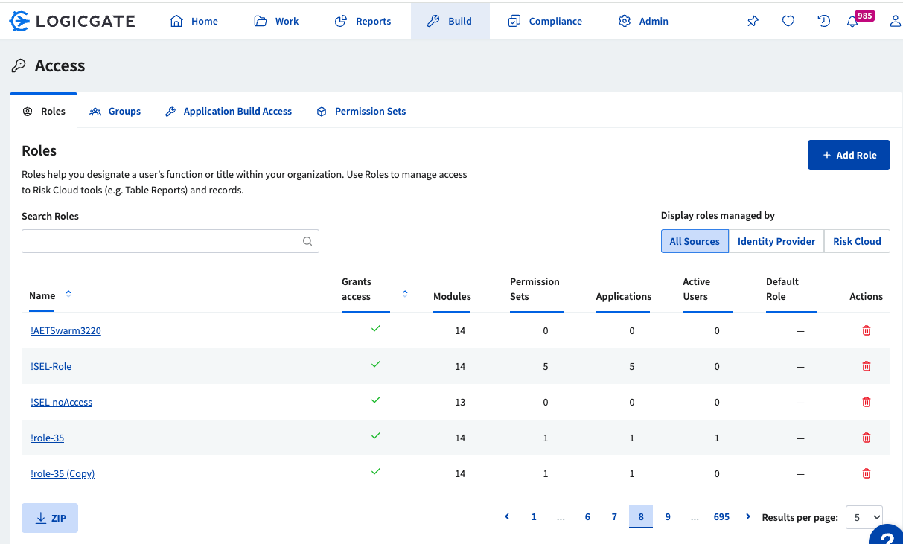The height and width of the screenshot is (544, 903).
Task: Go to previous page arrow
Action: [x=507, y=516]
